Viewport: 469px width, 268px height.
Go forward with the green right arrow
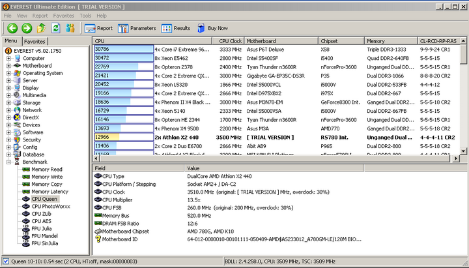tap(27, 28)
